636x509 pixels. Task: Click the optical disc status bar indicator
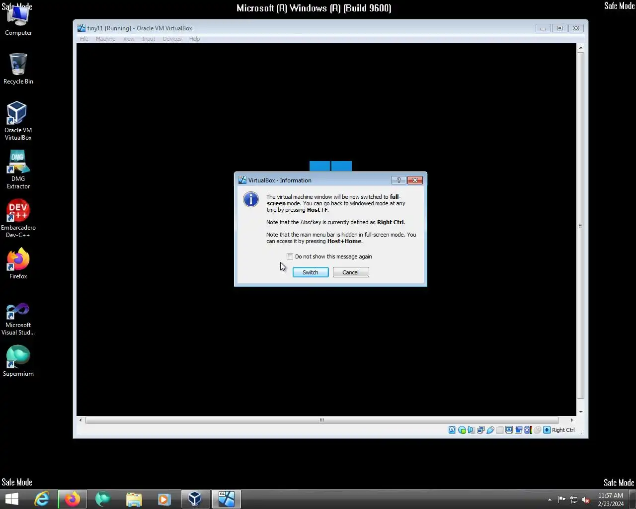pyautogui.click(x=462, y=430)
